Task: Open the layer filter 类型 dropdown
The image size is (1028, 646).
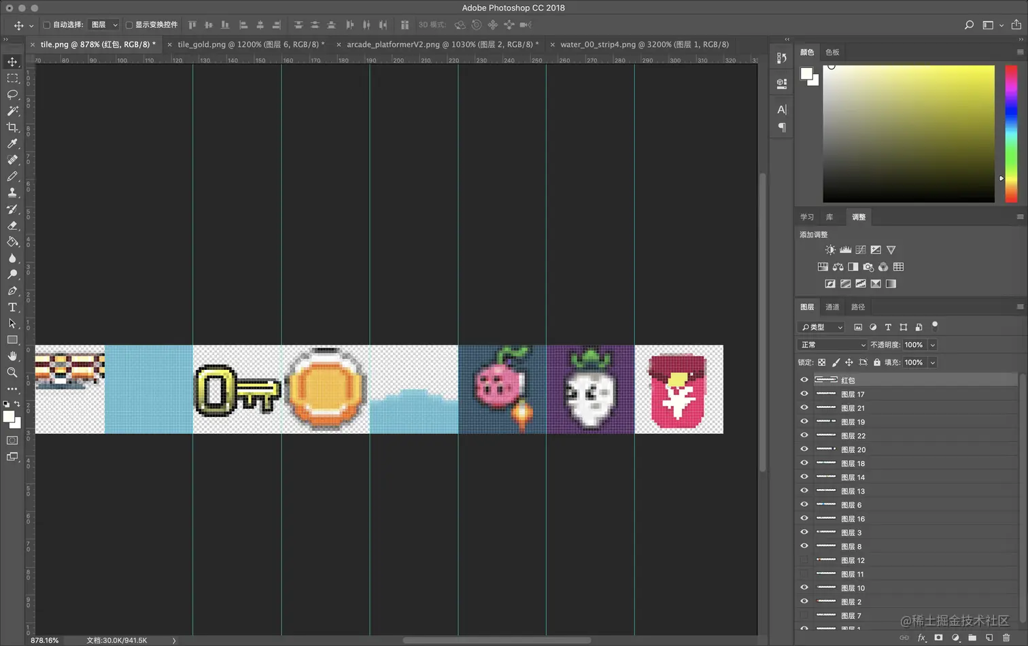Action: click(x=821, y=327)
